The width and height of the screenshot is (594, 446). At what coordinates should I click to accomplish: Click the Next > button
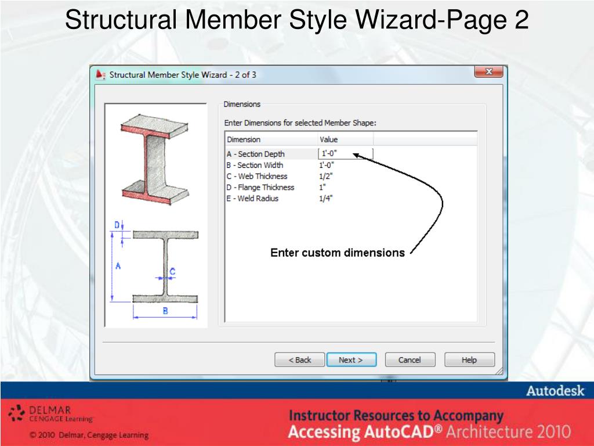click(352, 359)
